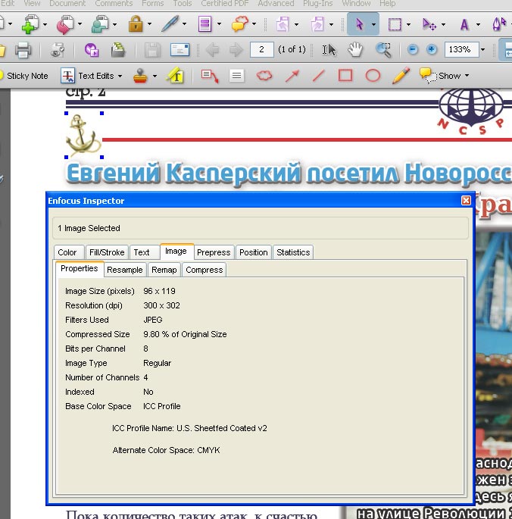Click ICC Profile Name U.S. Sheetfed Coated v2

(189, 428)
